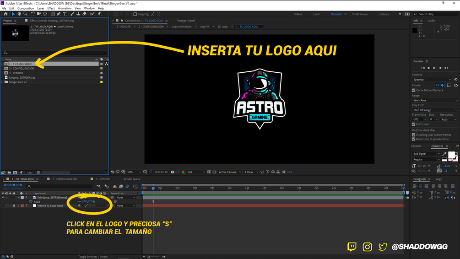This screenshot has height=259, width=460.
Task: Switch to the Small Screen workspace
Action: tap(360, 14)
